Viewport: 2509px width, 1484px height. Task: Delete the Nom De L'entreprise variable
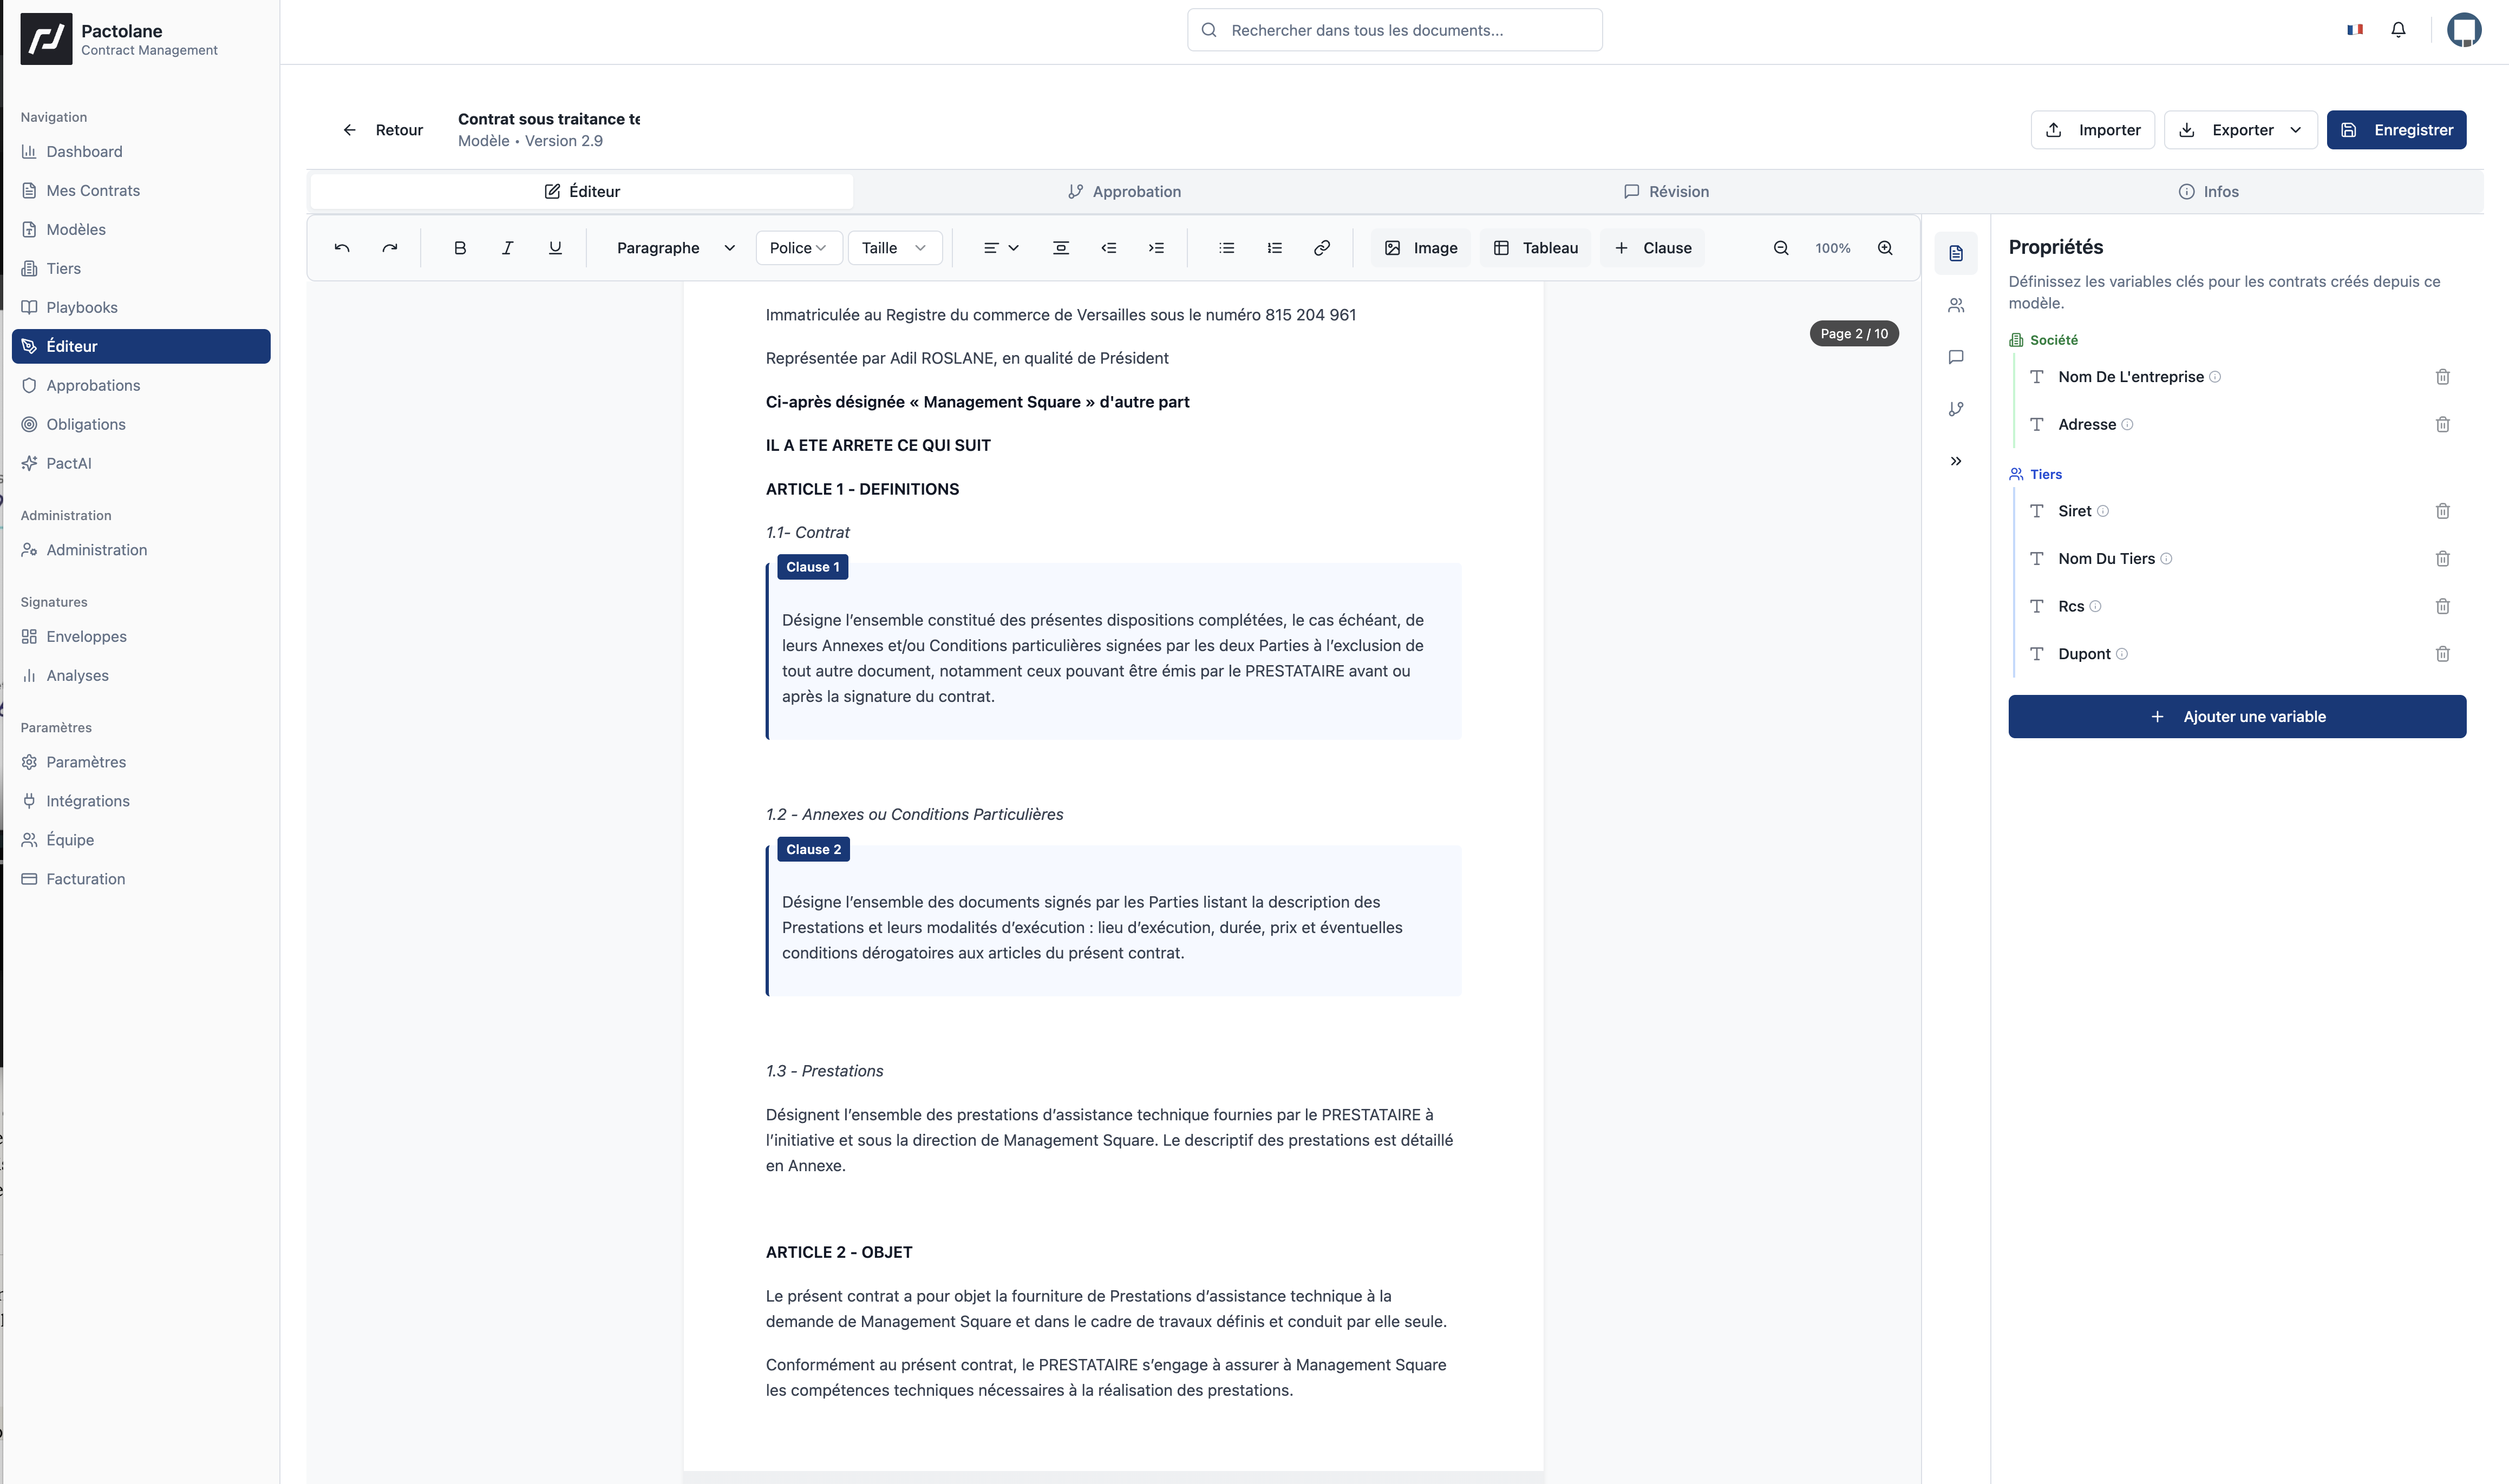[2443, 377]
